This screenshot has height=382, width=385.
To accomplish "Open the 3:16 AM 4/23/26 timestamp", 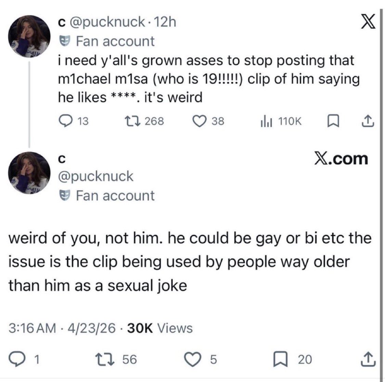I will point(62,328).
